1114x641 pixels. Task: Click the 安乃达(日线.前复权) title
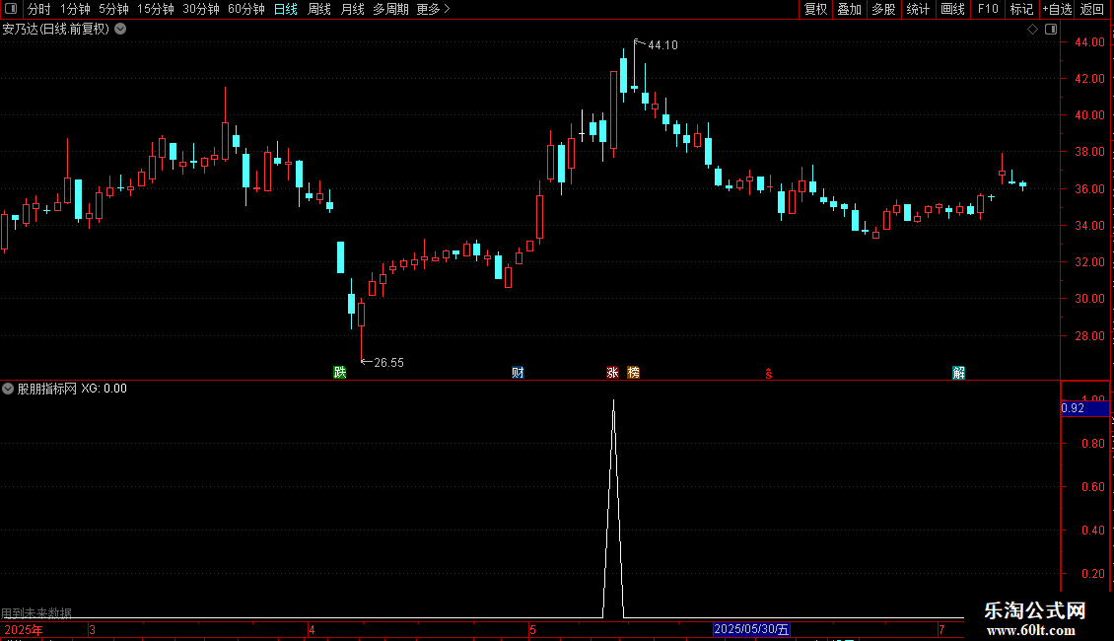pyautogui.click(x=55, y=29)
